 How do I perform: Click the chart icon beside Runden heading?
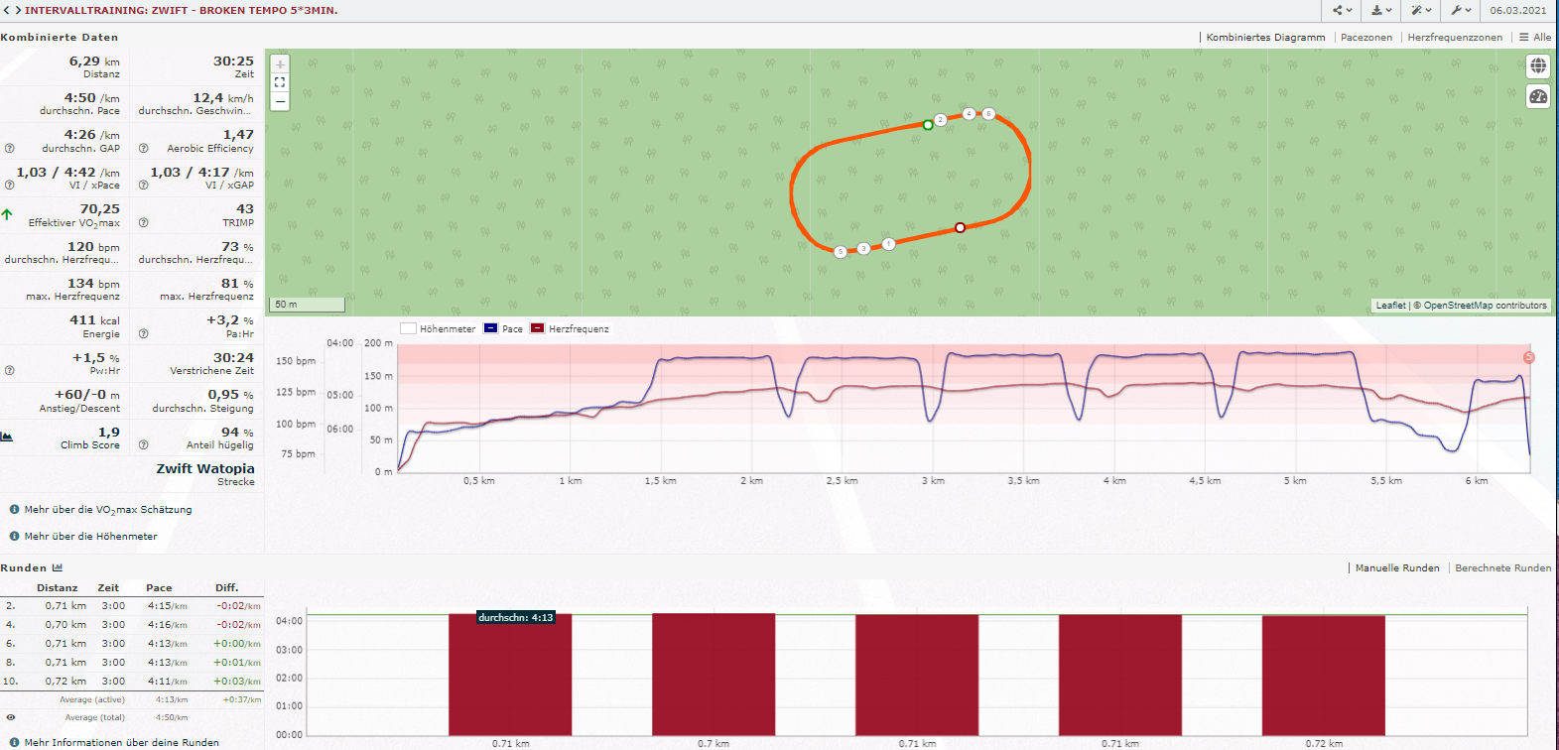tap(58, 567)
